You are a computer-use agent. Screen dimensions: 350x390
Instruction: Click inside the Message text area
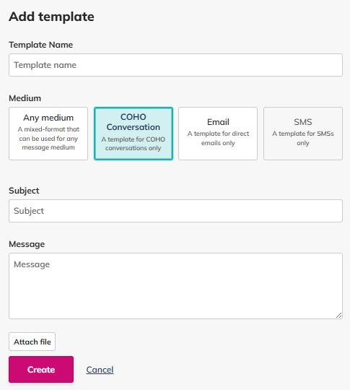tap(175, 286)
